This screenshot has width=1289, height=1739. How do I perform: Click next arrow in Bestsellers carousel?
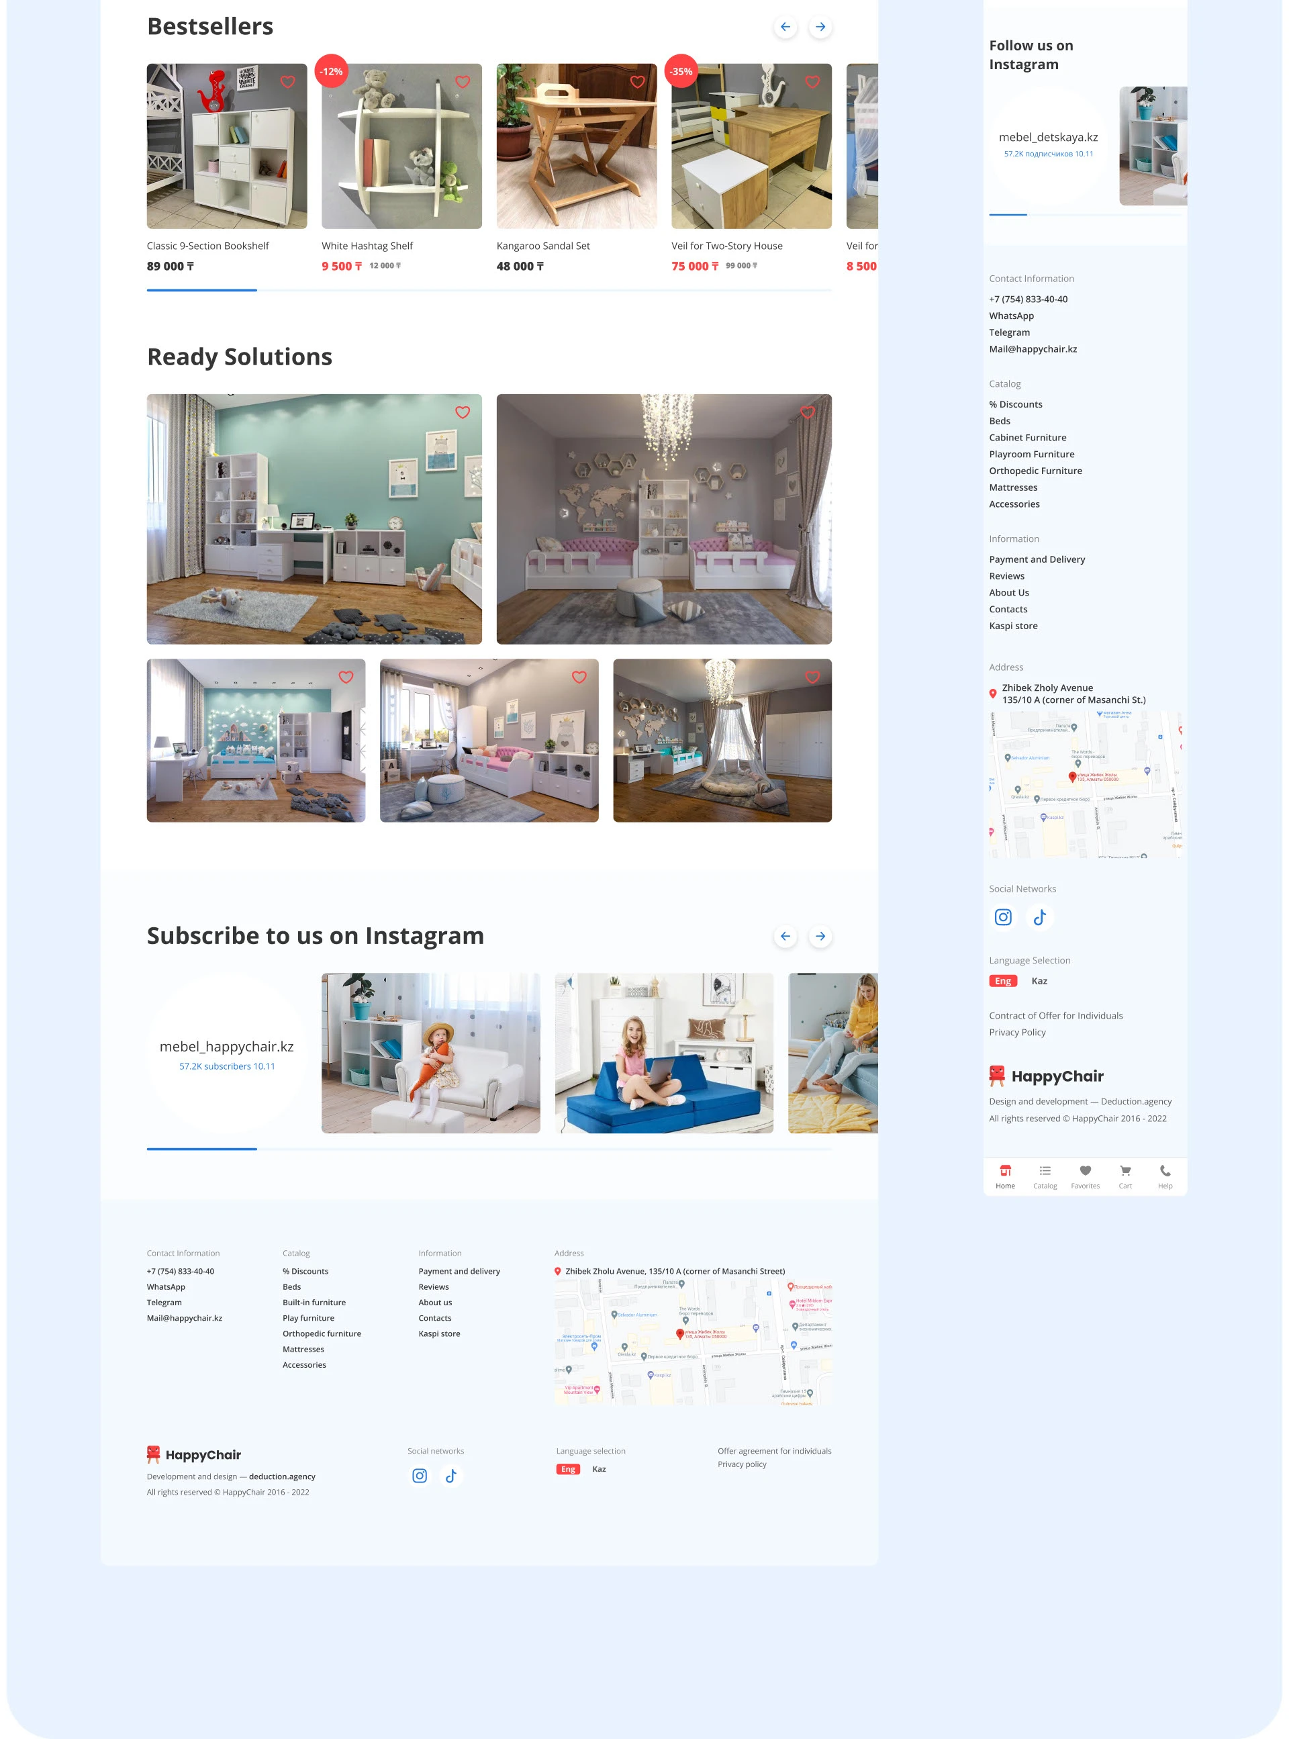(x=820, y=28)
